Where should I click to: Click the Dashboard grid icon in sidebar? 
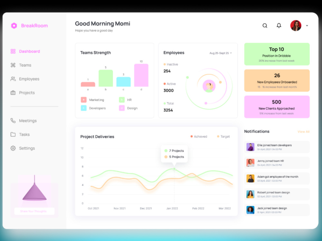[x=13, y=51]
